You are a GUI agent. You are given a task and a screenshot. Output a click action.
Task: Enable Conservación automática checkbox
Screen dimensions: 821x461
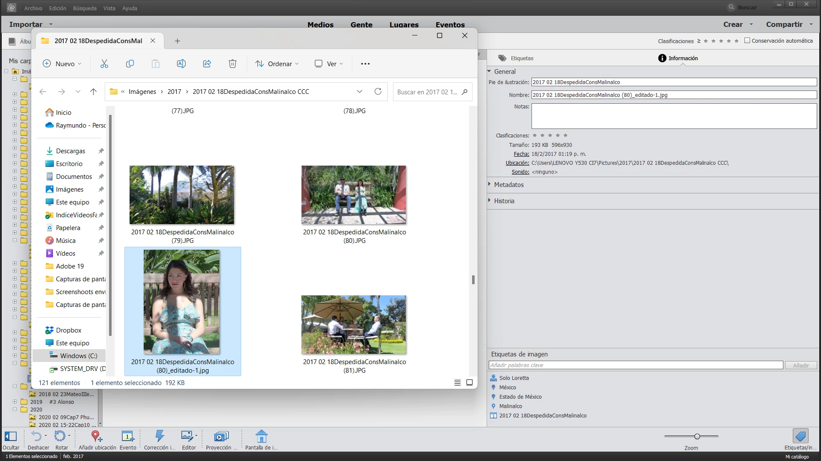(x=747, y=41)
